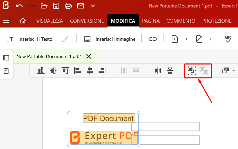Image resolution: width=238 pixels, height=149 pixels.
Task: Click Inserisci il Testo button
Action: click(x=30, y=39)
